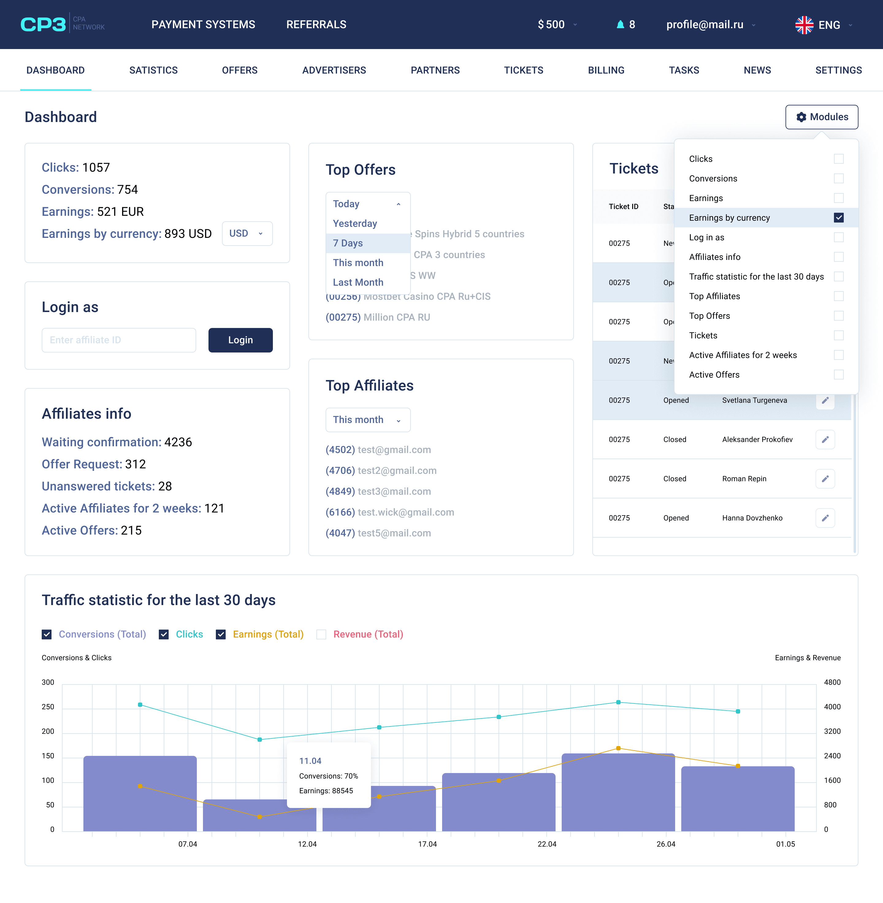Check the Clicks module checkbox

(x=839, y=159)
